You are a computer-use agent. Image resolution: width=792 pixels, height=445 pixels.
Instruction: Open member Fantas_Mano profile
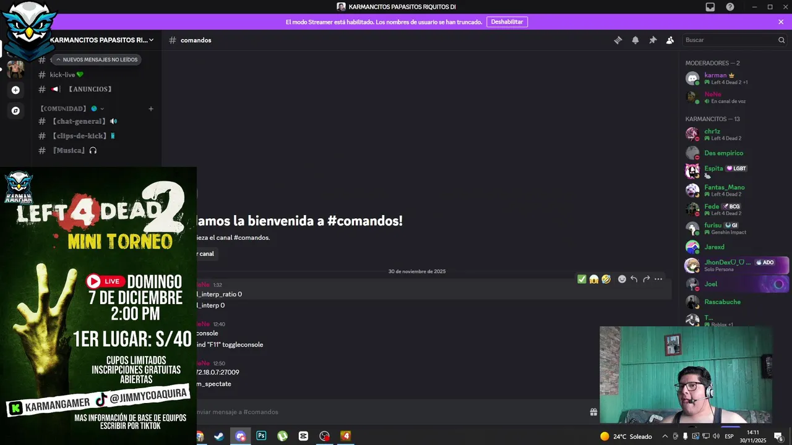coord(735,190)
